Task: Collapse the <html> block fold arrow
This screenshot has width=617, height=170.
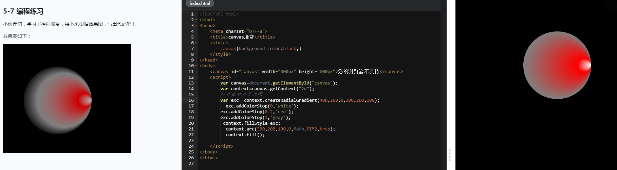Action: pos(196,20)
